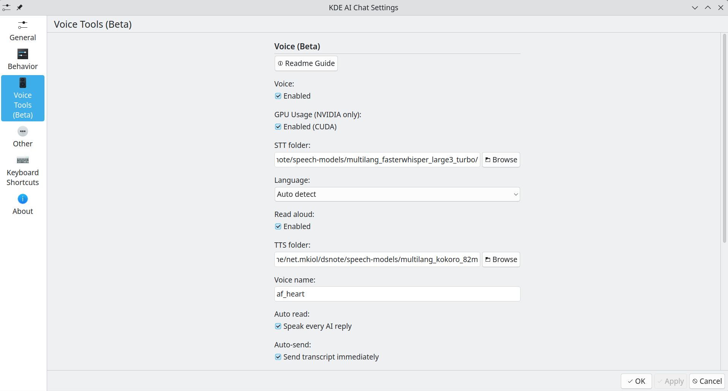728x391 pixels.
Task: Browse for the STT folder
Action: pyautogui.click(x=501, y=160)
